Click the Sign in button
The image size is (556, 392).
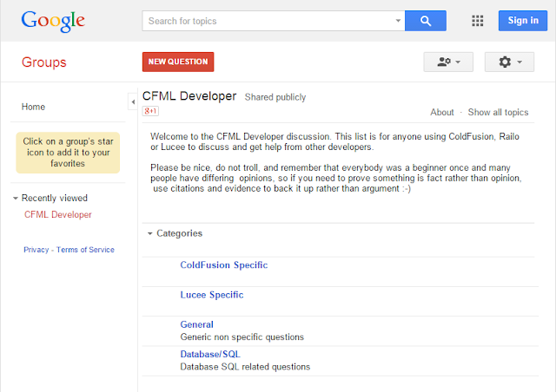coord(523,21)
